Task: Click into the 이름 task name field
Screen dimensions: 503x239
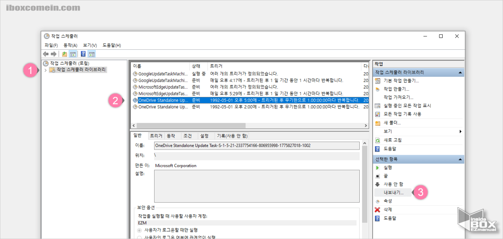Action: pos(257,146)
